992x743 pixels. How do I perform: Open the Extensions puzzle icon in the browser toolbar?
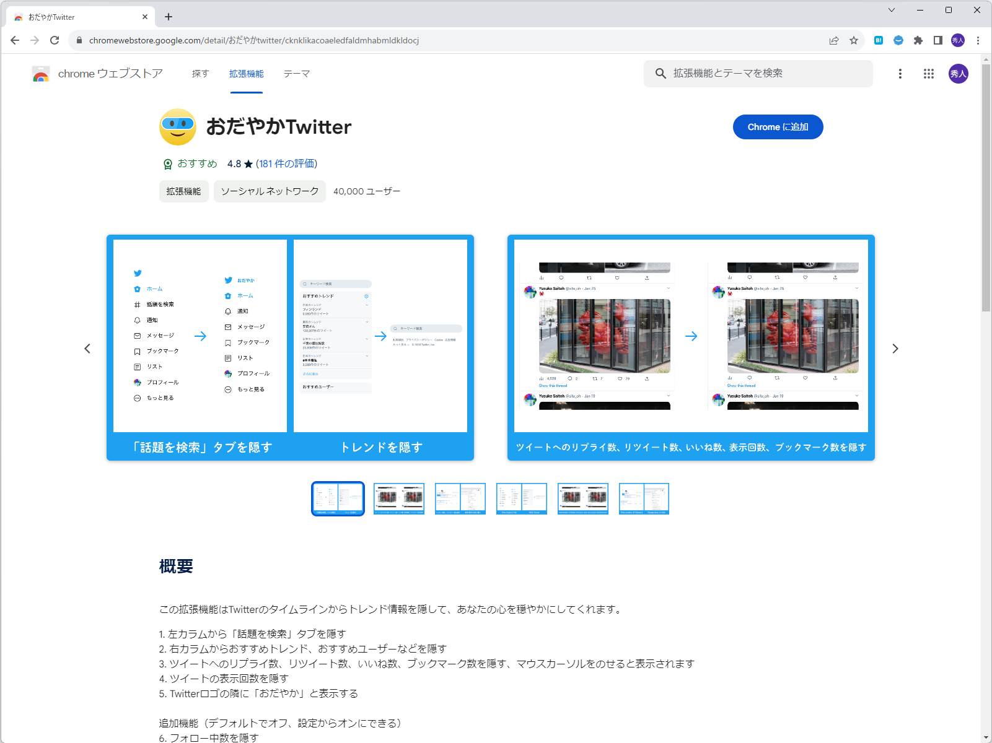click(x=918, y=40)
